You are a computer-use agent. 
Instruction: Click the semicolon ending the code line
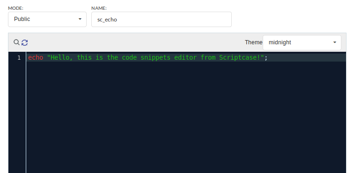266,58
